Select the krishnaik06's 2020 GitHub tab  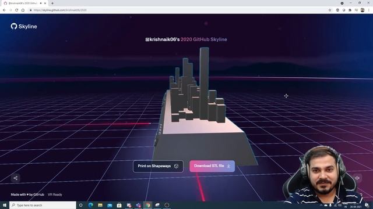coord(24,3)
